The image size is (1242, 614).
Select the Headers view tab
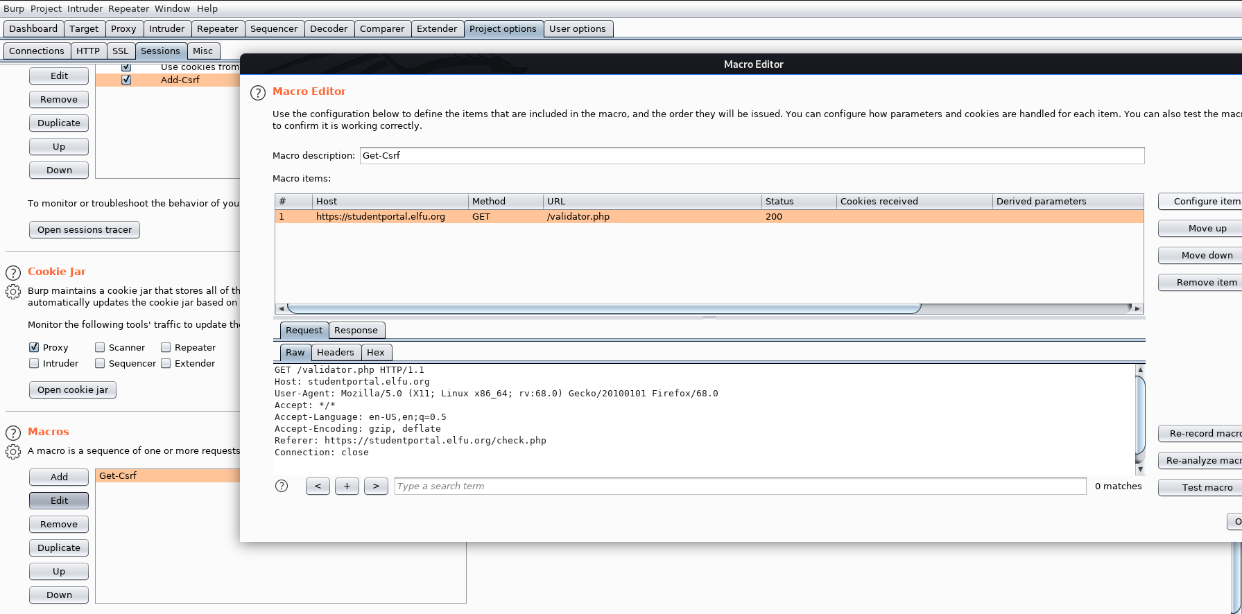tap(336, 353)
